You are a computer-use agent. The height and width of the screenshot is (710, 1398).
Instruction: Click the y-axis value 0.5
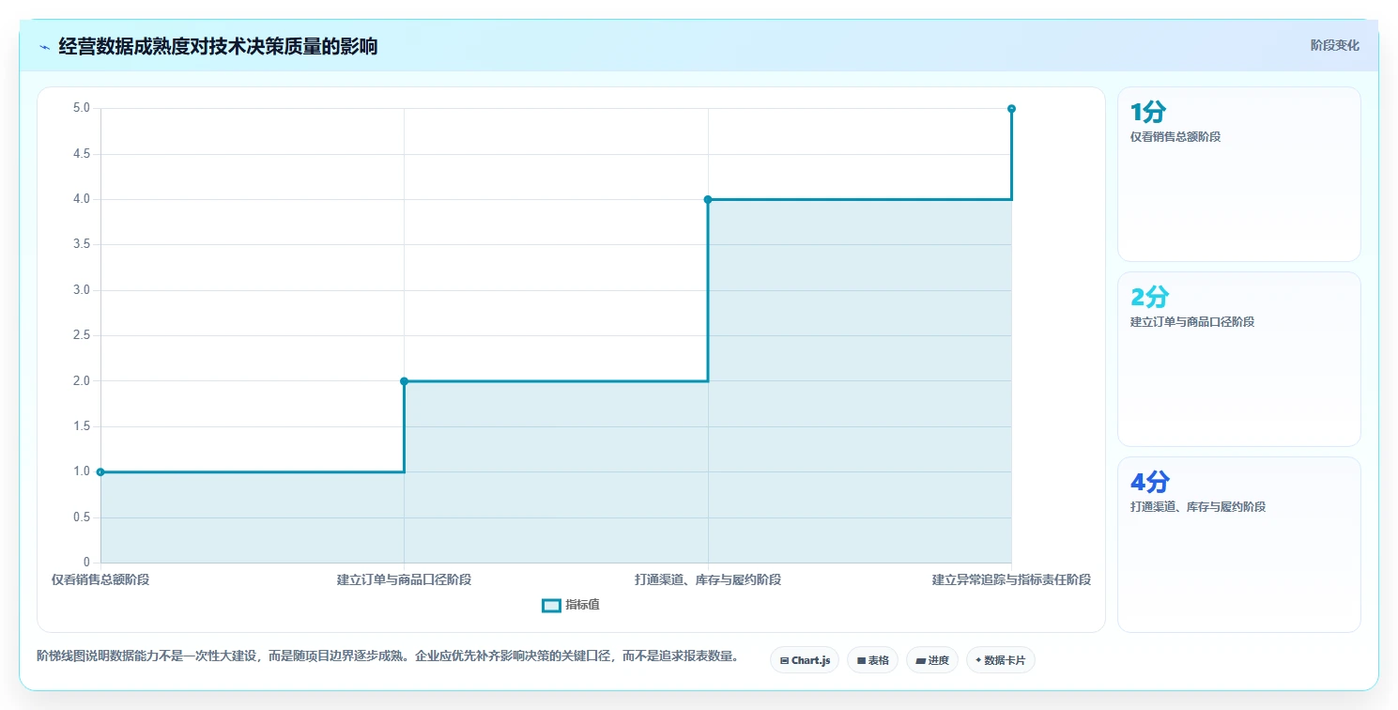click(82, 517)
